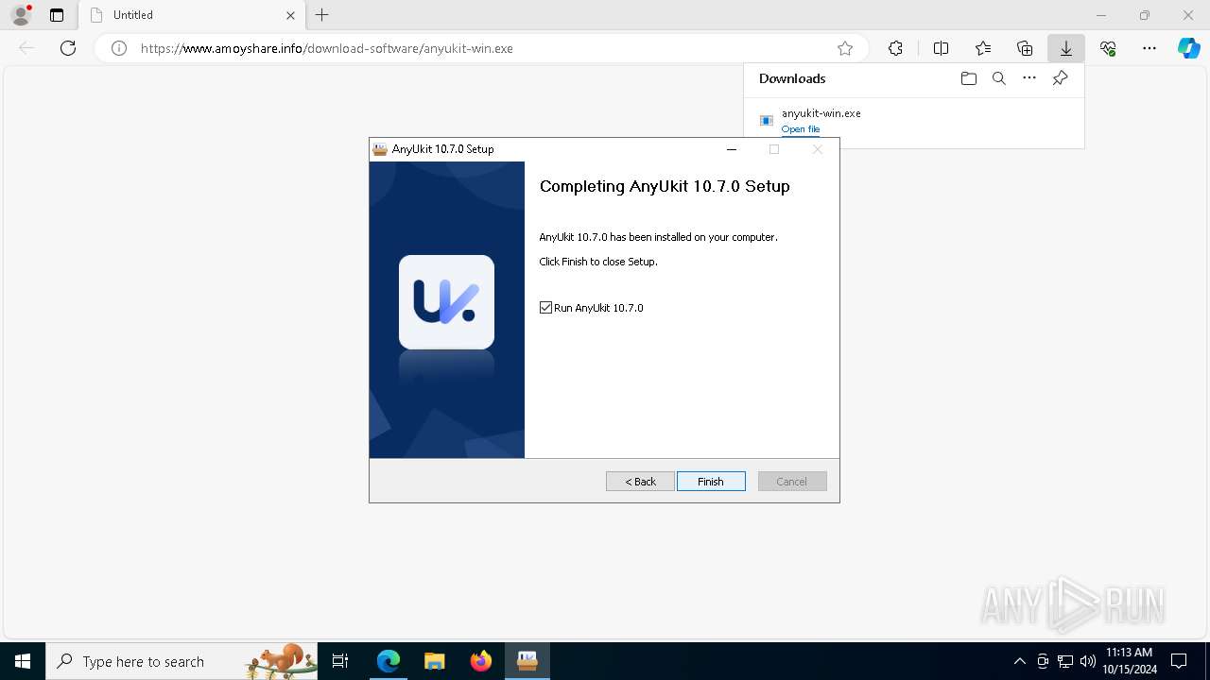Click the anyukit-win.exe file icon
1210x680 pixels.
coord(767,120)
